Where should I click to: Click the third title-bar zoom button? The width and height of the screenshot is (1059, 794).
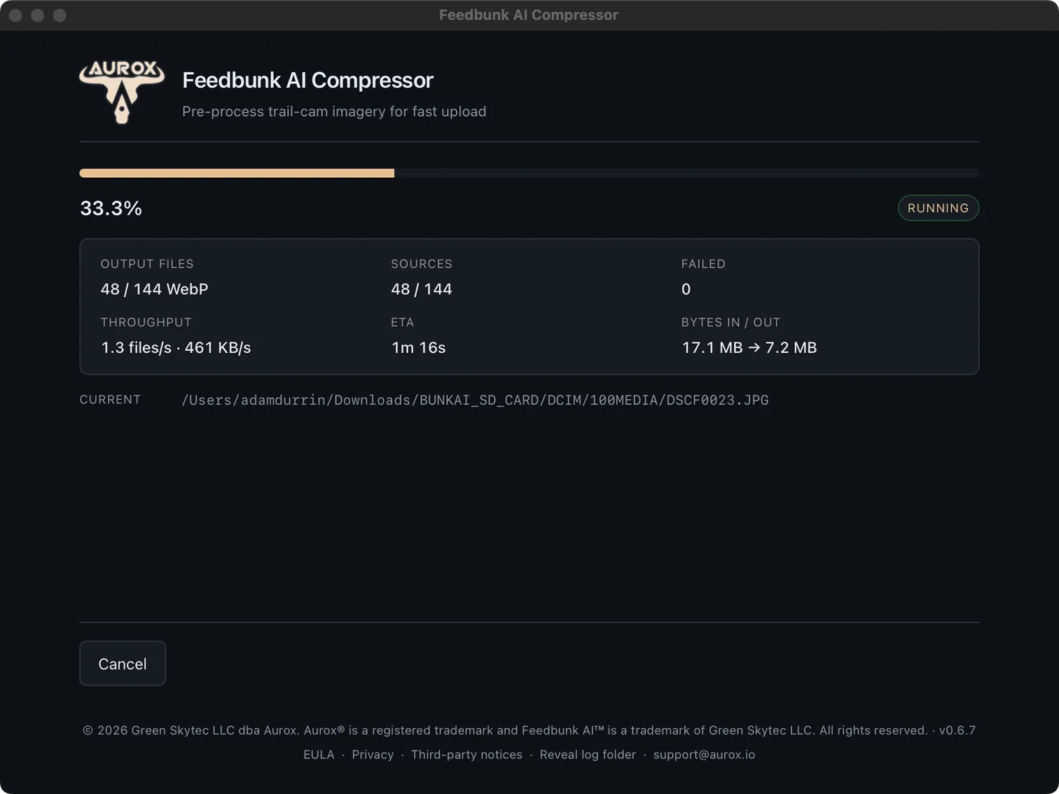(x=60, y=15)
